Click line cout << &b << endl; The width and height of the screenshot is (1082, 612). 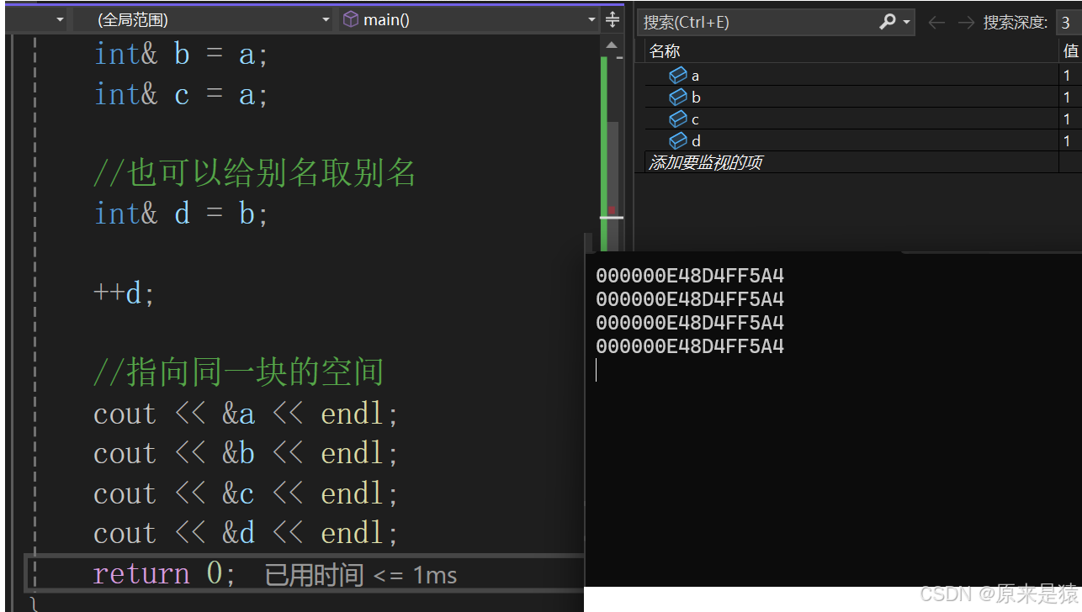pos(246,454)
